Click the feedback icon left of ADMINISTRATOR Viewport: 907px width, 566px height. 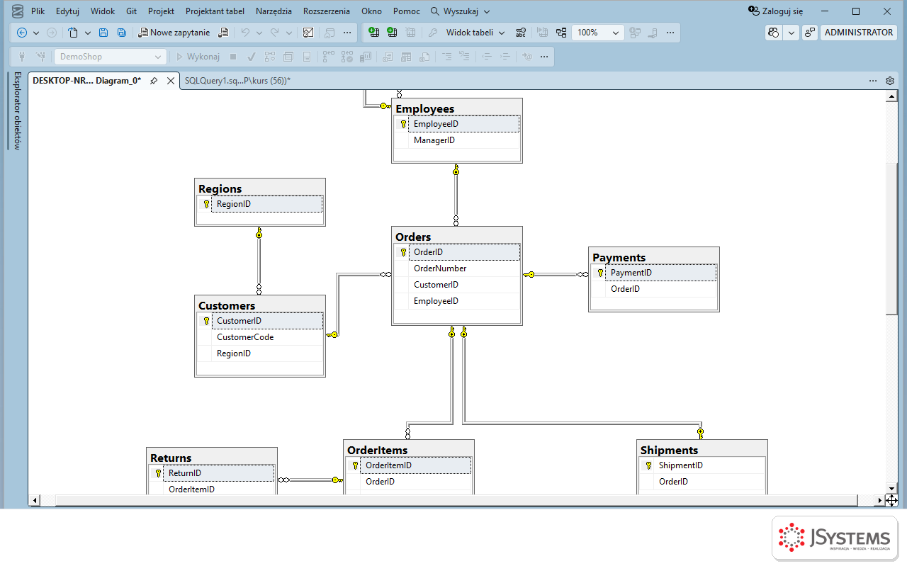pyautogui.click(x=810, y=33)
